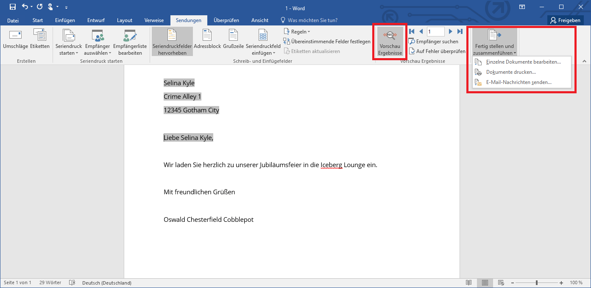Click the Freigeben share button

click(x=565, y=20)
